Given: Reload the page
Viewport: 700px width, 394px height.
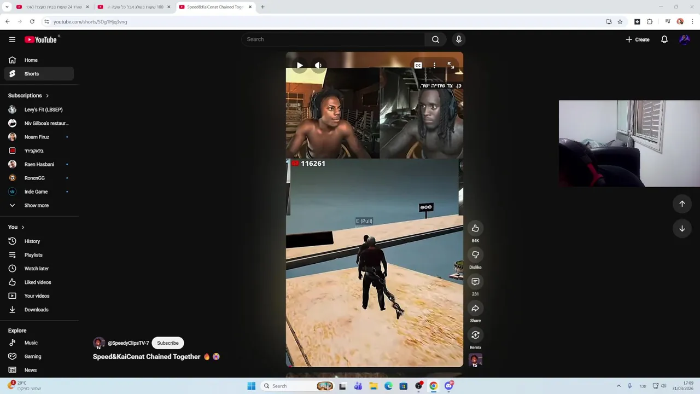Looking at the screenshot, I should [x=32, y=21].
